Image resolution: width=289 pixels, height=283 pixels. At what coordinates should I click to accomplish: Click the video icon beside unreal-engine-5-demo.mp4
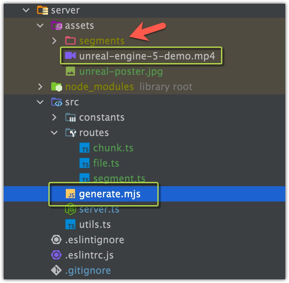click(x=71, y=56)
